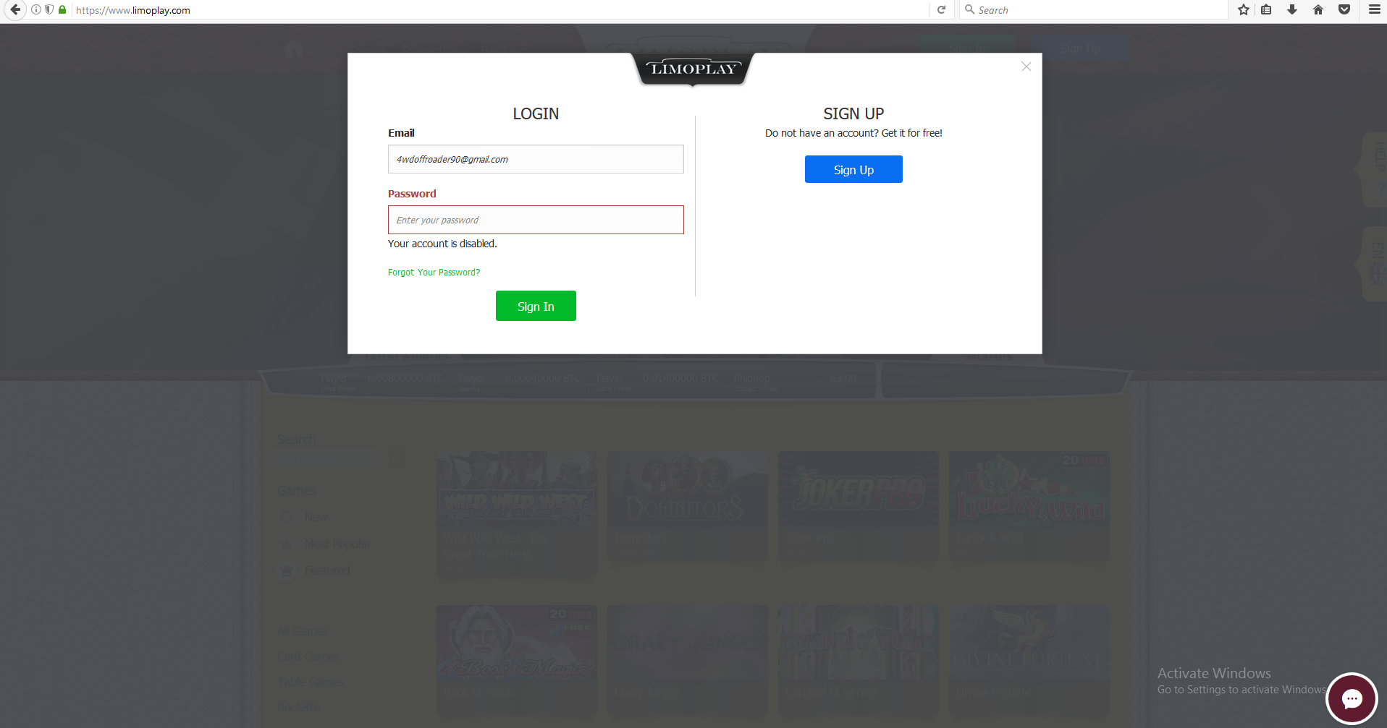
Task: Submit login with the green Sign In button
Action: tap(536, 306)
